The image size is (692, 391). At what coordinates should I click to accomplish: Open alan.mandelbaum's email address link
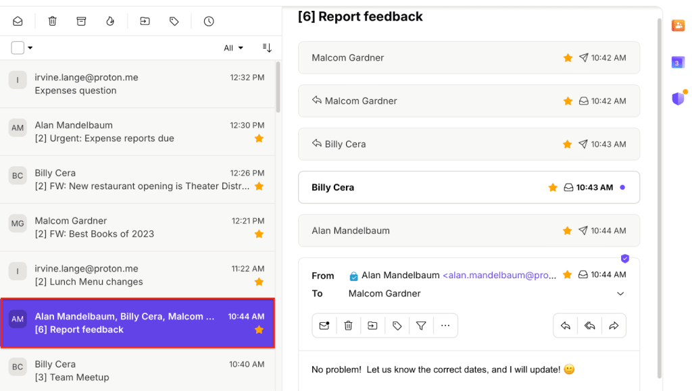pyautogui.click(x=500, y=275)
